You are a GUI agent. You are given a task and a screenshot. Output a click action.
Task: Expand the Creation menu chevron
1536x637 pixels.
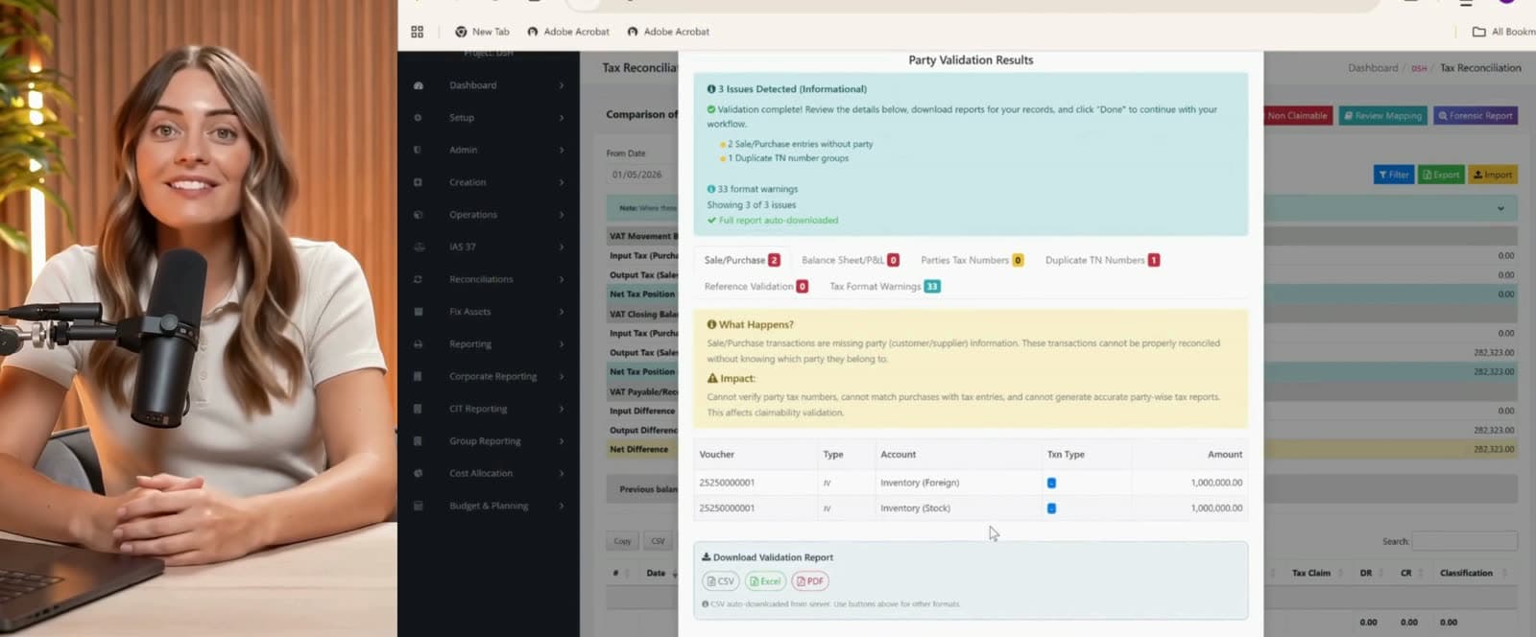coord(562,182)
